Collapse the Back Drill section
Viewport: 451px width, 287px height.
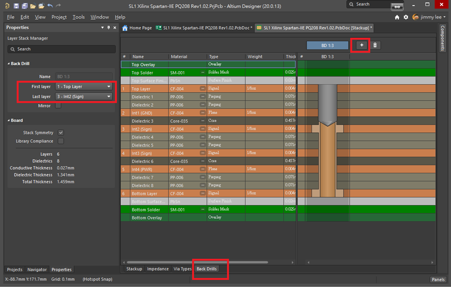(9, 64)
